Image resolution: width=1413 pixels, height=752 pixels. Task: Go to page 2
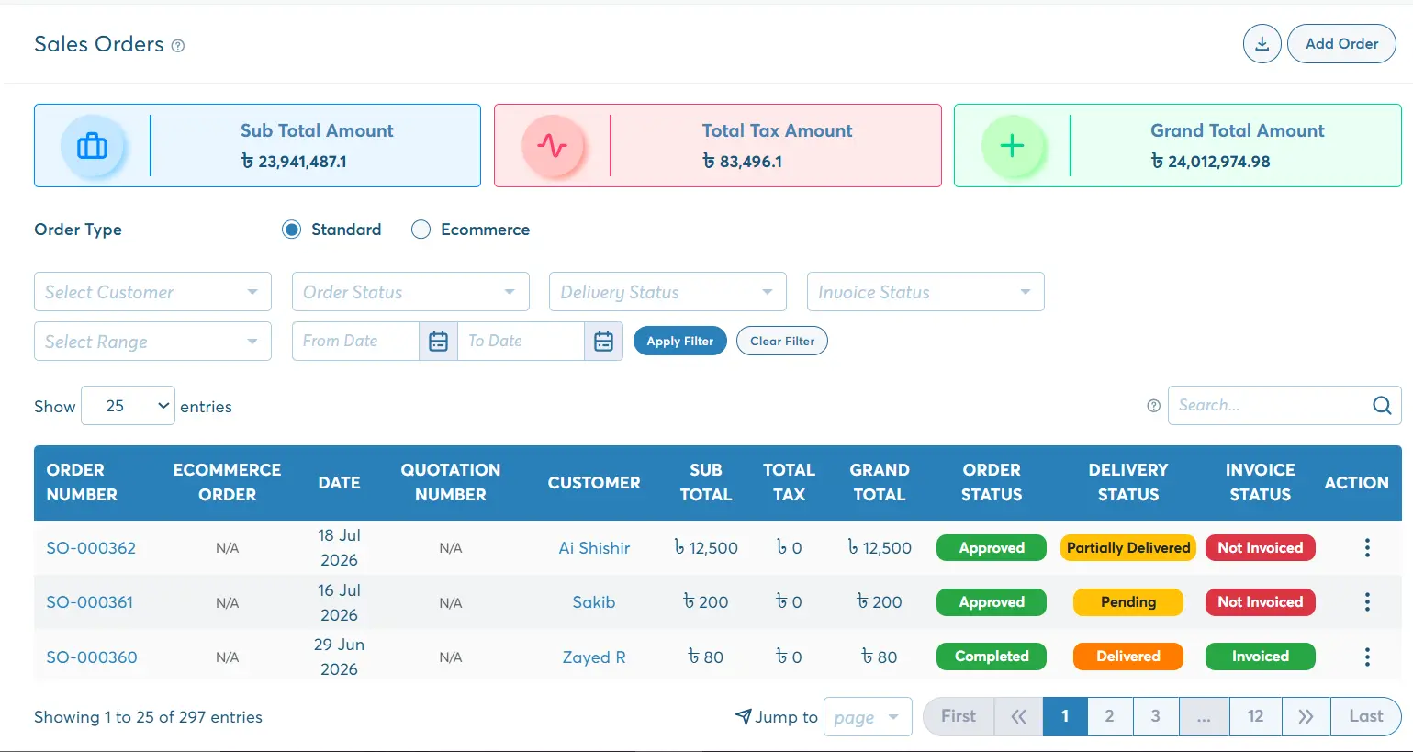click(x=1109, y=716)
